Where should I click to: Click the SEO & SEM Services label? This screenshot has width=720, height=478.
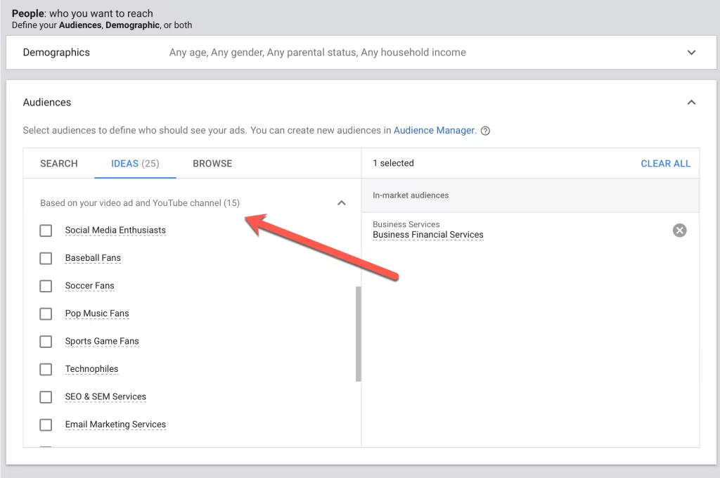pos(105,396)
